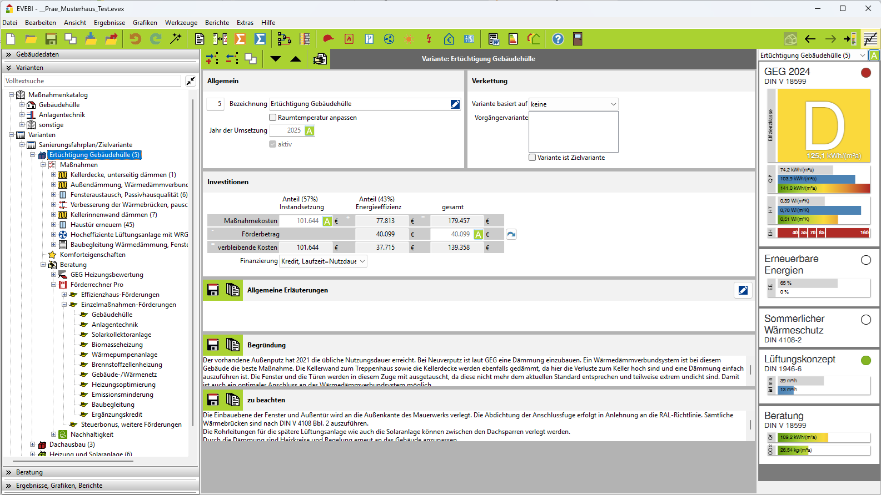The image size is (881, 495).
Task: Open the help question mark icon
Action: point(558,39)
